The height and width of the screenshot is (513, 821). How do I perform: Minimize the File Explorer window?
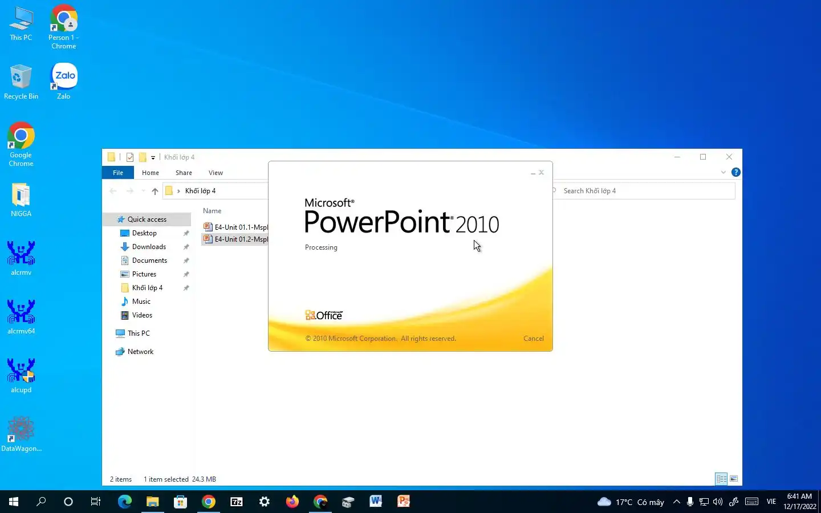pyautogui.click(x=677, y=157)
